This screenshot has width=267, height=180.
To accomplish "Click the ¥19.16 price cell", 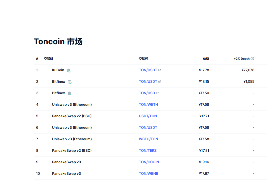I will click(x=204, y=162).
